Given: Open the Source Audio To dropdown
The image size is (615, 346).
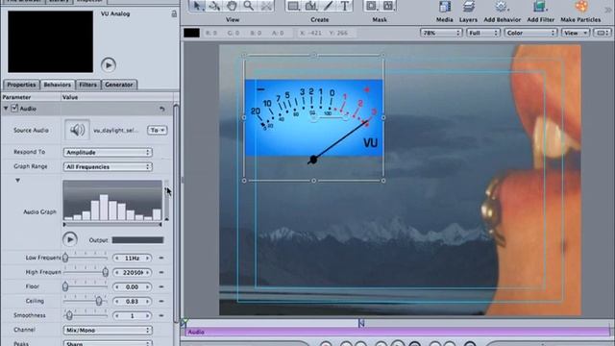Looking at the screenshot, I should (158, 131).
